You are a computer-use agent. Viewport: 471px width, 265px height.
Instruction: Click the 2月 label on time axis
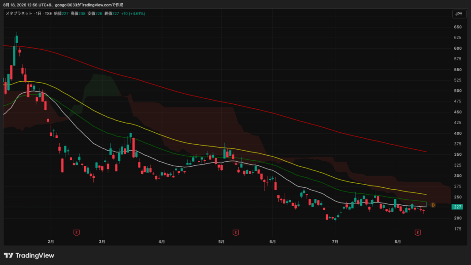tap(51, 242)
